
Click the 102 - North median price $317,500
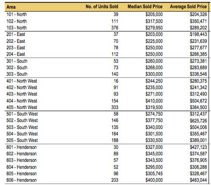click(154, 21)
